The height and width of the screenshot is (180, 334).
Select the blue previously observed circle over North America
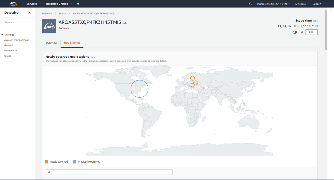pyautogui.click(x=140, y=89)
